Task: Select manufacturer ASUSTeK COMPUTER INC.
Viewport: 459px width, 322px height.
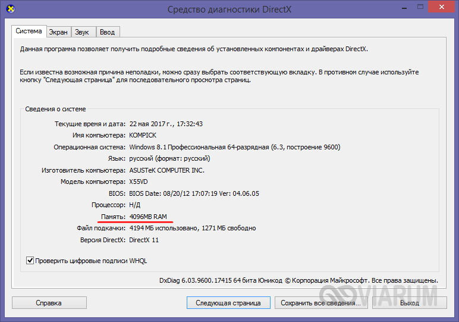Action: pos(167,170)
